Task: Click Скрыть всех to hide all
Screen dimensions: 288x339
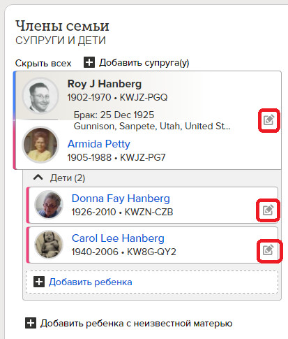Action: click(x=43, y=63)
